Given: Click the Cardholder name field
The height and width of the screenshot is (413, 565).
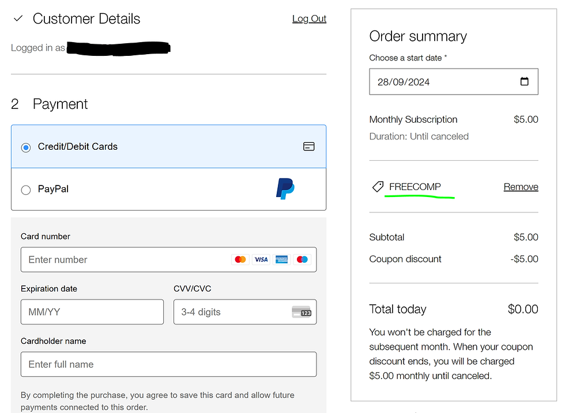Looking at the screenshot, I should [168, 365].
